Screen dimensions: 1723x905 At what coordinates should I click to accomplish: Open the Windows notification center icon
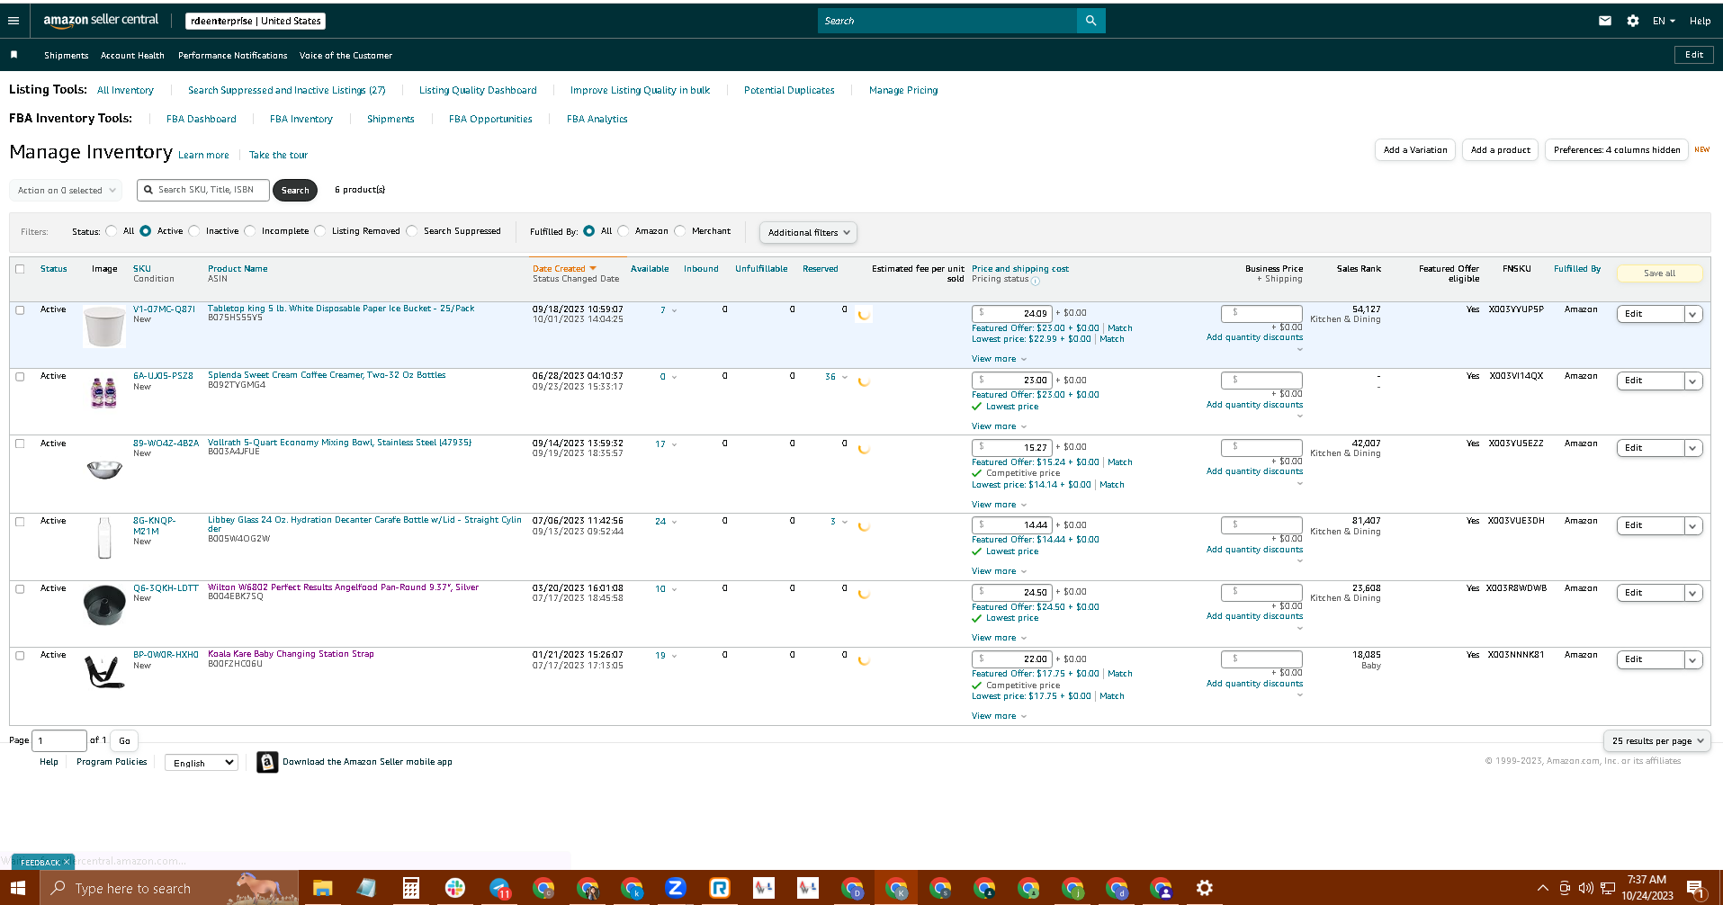click(x=1696, y=889)
